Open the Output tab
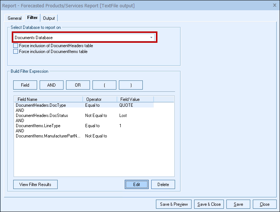This screenshot has height=212, width=280. coord(49,18)
